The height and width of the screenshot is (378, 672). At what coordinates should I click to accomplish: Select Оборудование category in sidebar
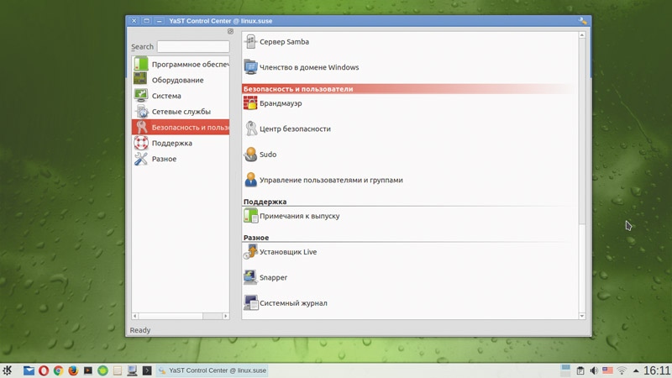click(x=181, y=80)
